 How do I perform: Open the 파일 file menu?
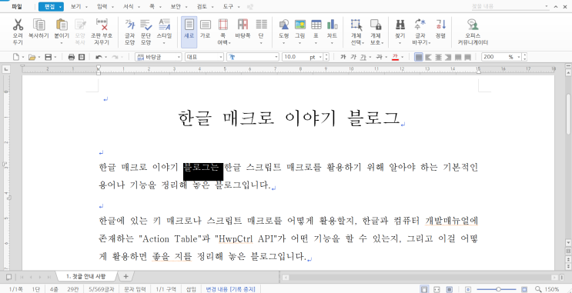[x=17, y=7]
